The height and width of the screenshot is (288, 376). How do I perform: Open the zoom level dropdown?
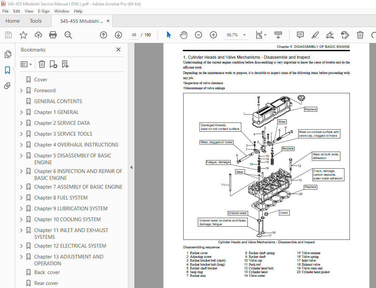(244, 35)
